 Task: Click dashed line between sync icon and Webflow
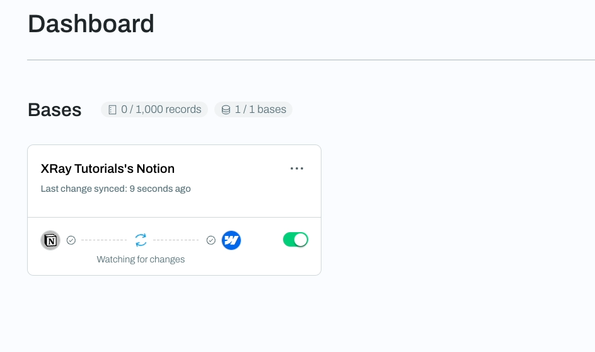[x=176, y=240]
